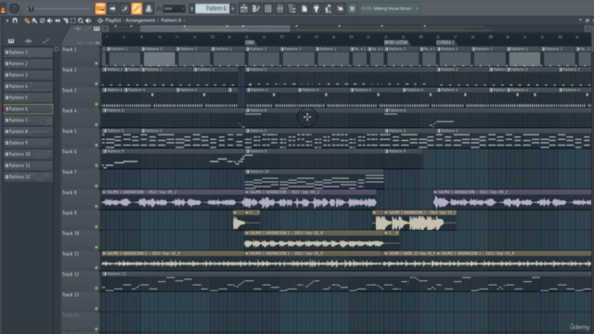Click the shopping cart icon
This screenshot has width=594, height=334.
tap(352, 8)
